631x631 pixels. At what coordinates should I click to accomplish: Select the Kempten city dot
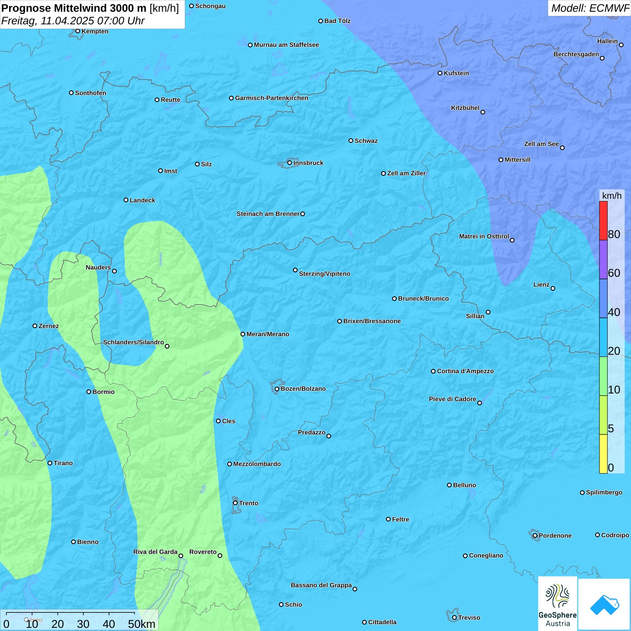[78, 31]
